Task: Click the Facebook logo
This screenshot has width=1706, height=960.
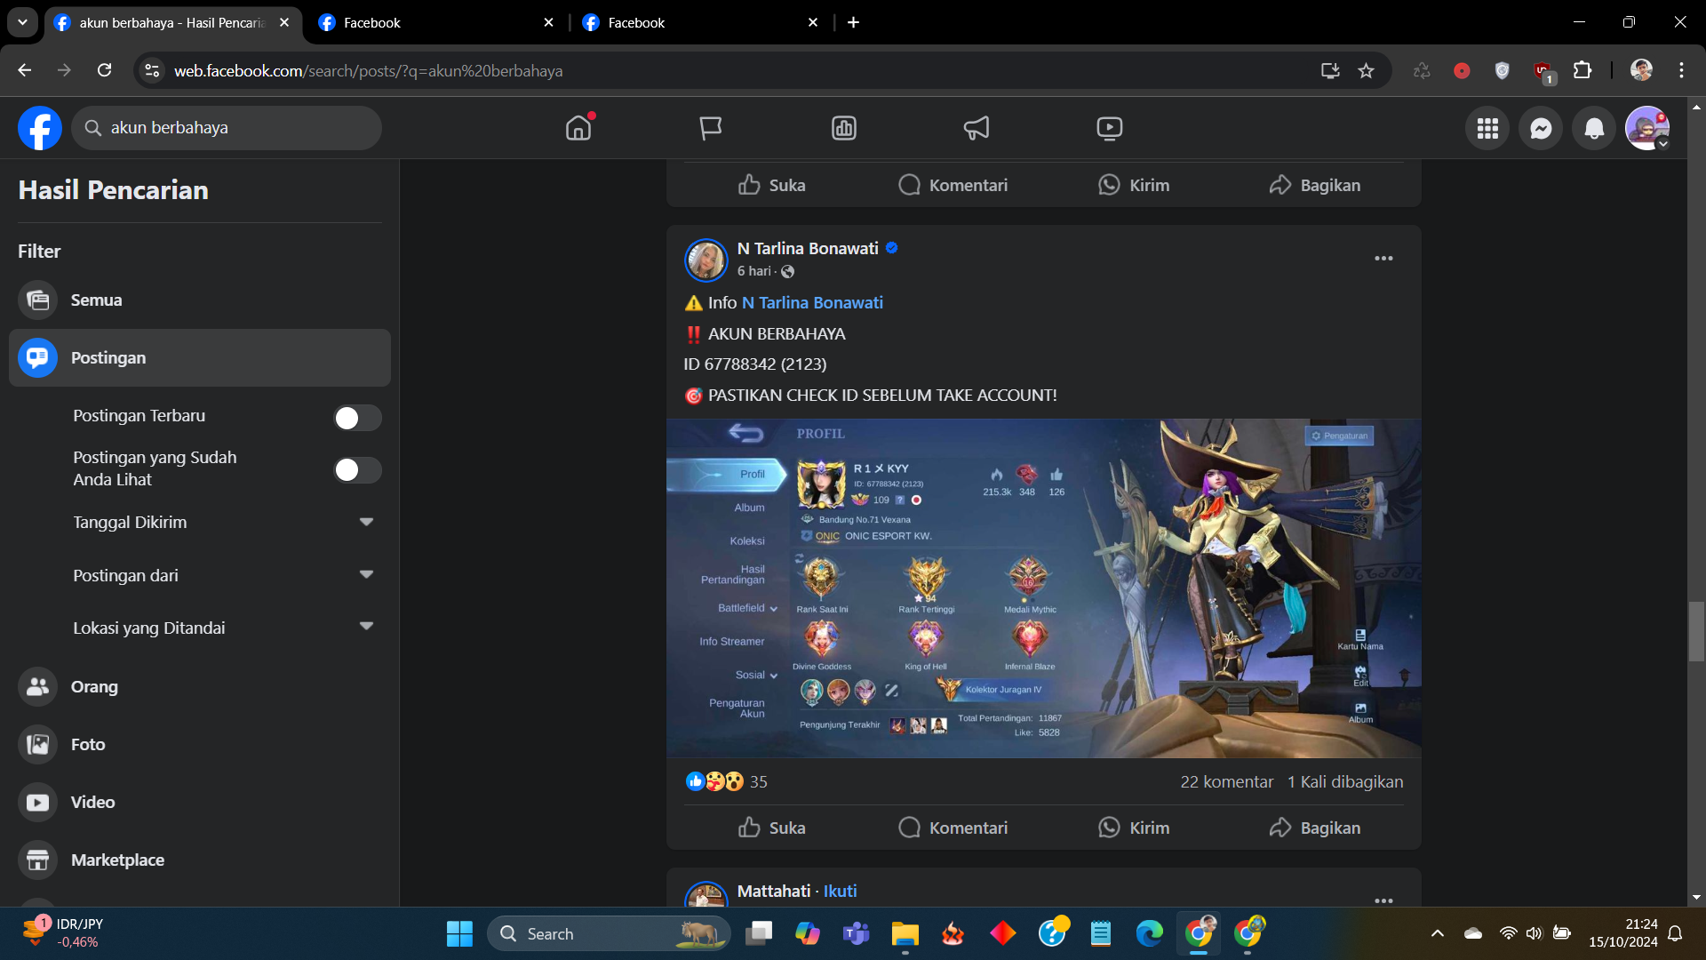Action: [x=40, y=128]
